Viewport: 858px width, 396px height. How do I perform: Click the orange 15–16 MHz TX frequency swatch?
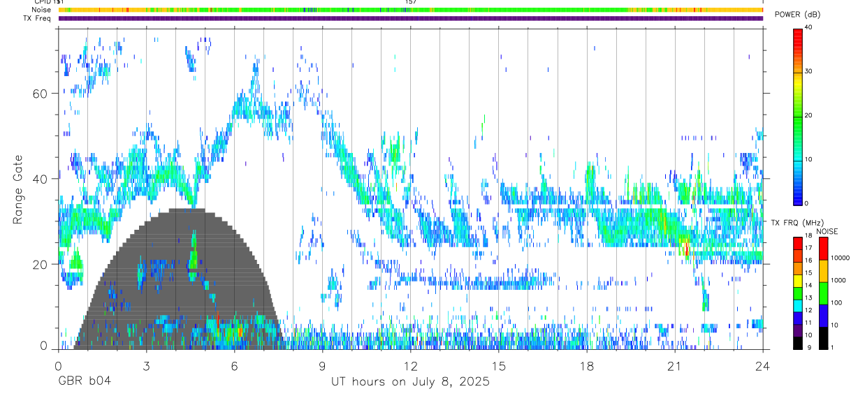tap(798, 268)
